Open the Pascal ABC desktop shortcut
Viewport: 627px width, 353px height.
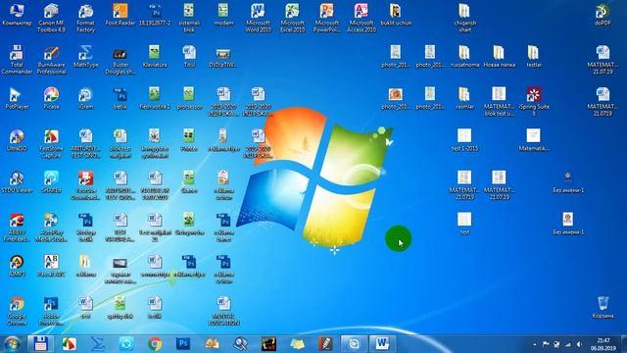pos(51,266)
